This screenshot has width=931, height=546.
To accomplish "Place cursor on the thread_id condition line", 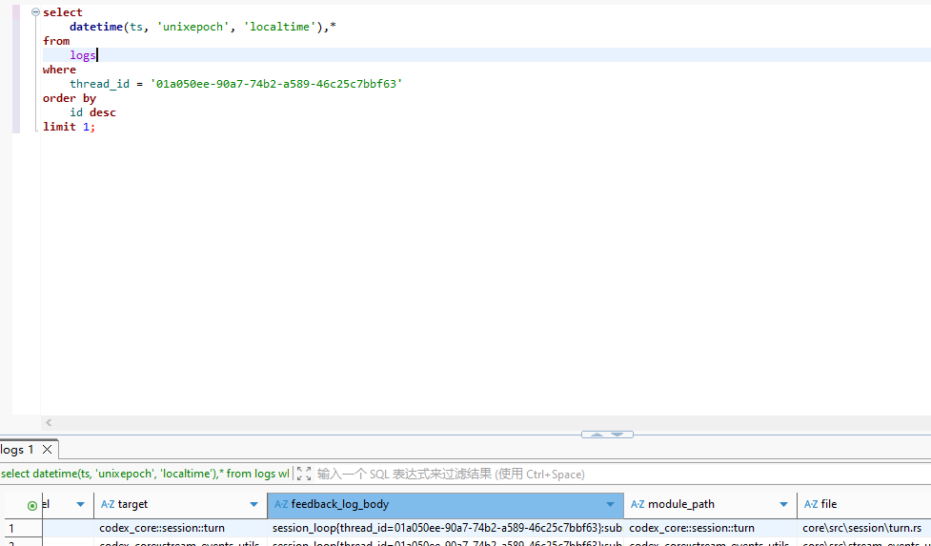I will (235, 84).
